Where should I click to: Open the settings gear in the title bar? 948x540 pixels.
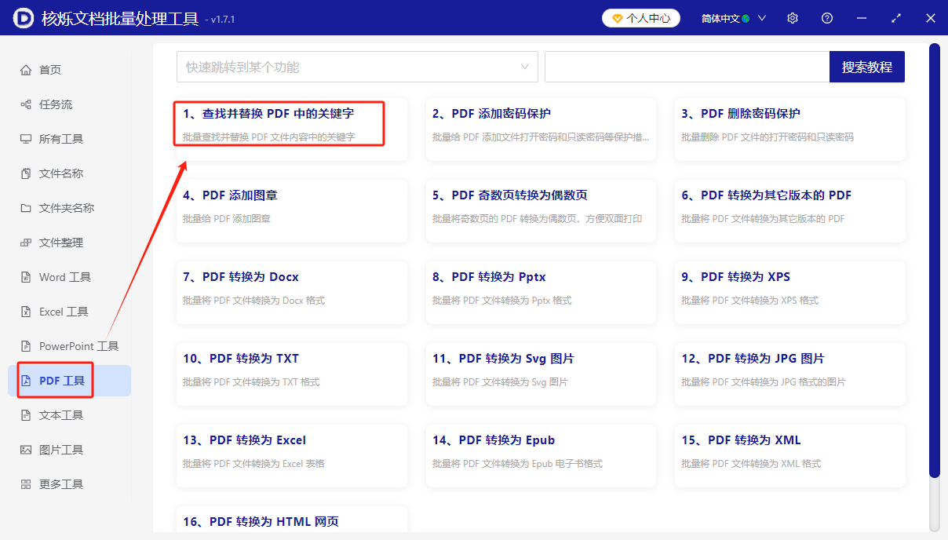pyautogui.click(x=792, y=17)
